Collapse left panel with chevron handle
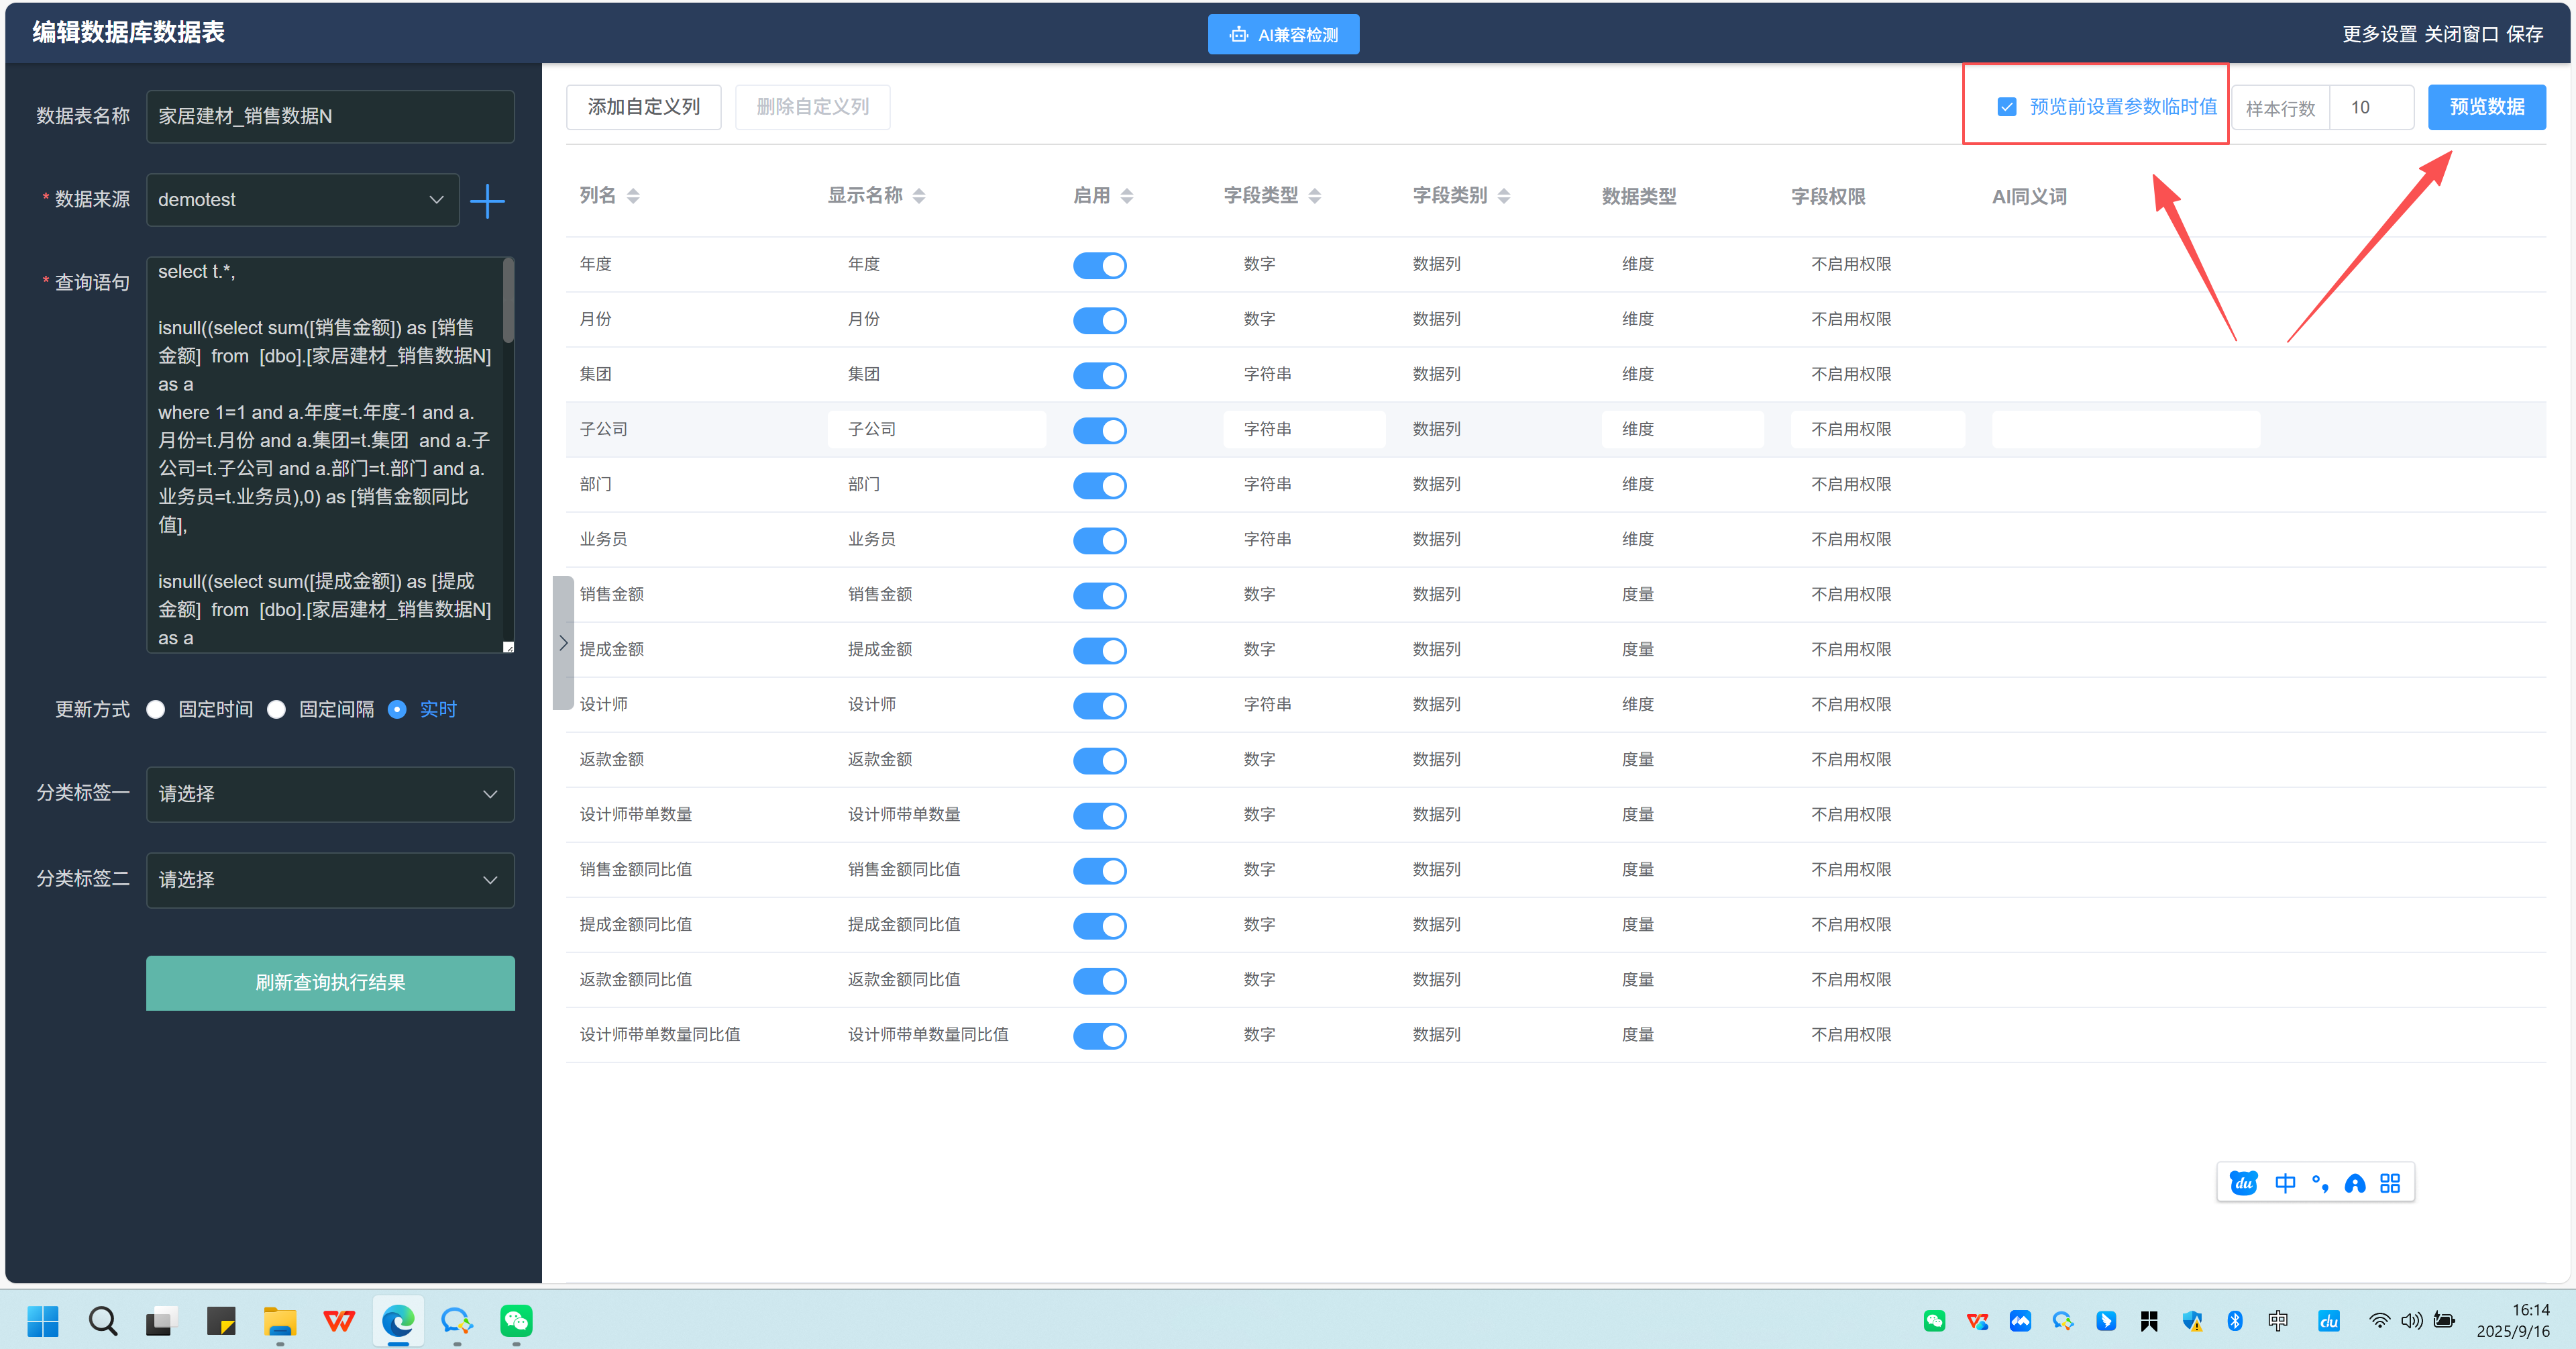This screenshot has height=1349, width=2576. click(563, 642)
